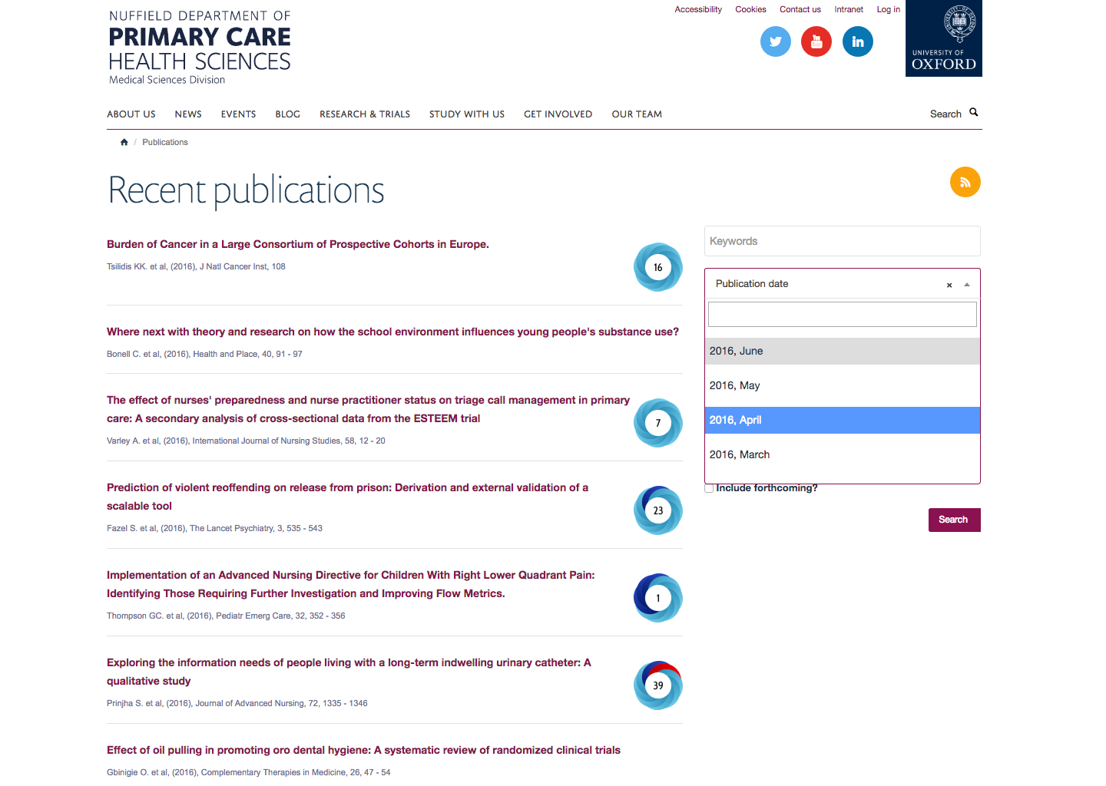Open the Twitter social media icon
1106x786 pixels.
[x=775, y=41]
